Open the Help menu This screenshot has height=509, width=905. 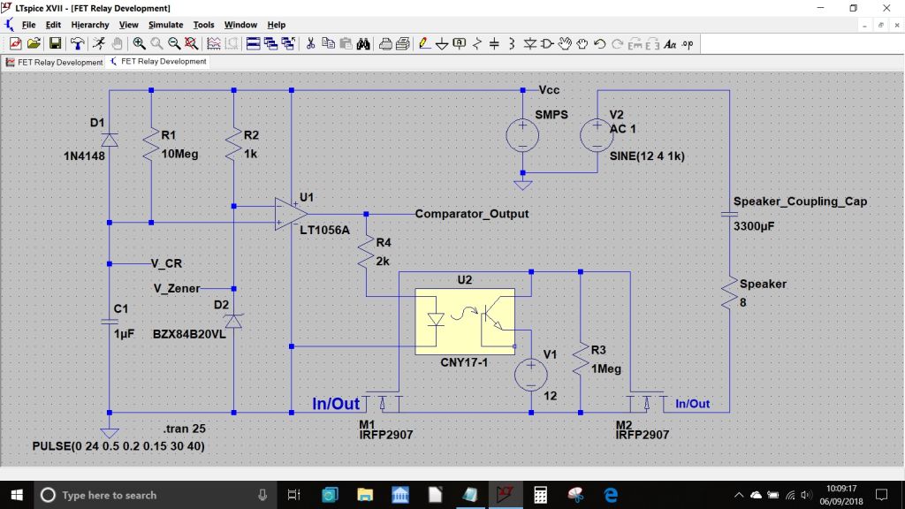pos(277,25)
